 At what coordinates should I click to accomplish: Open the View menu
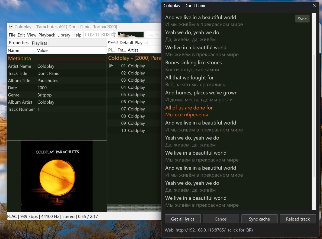tap(32, 35)
